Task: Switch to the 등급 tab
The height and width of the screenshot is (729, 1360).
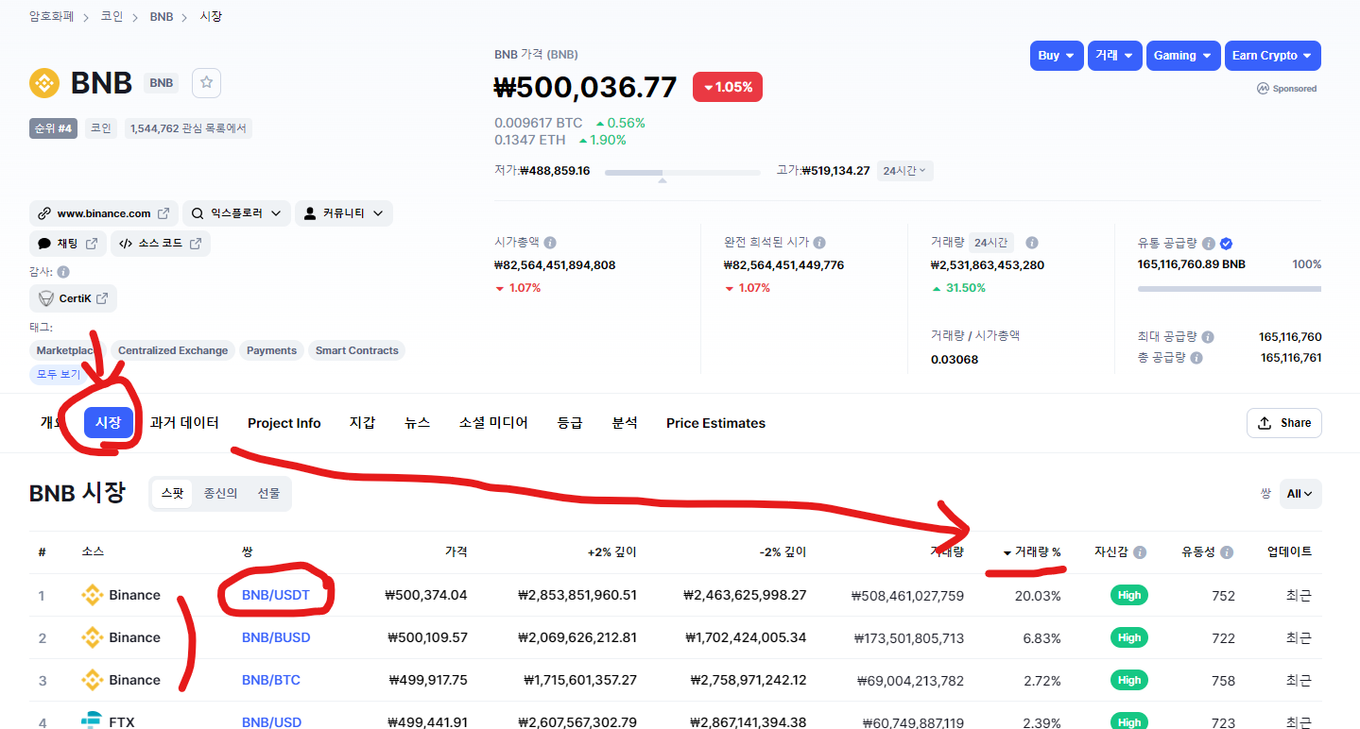Action: 570,423
